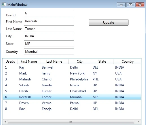Click the MainWindow application icon in title bar
Viewport: 146px width, 125px height.
pyautogui.click(x=4, y=5)
